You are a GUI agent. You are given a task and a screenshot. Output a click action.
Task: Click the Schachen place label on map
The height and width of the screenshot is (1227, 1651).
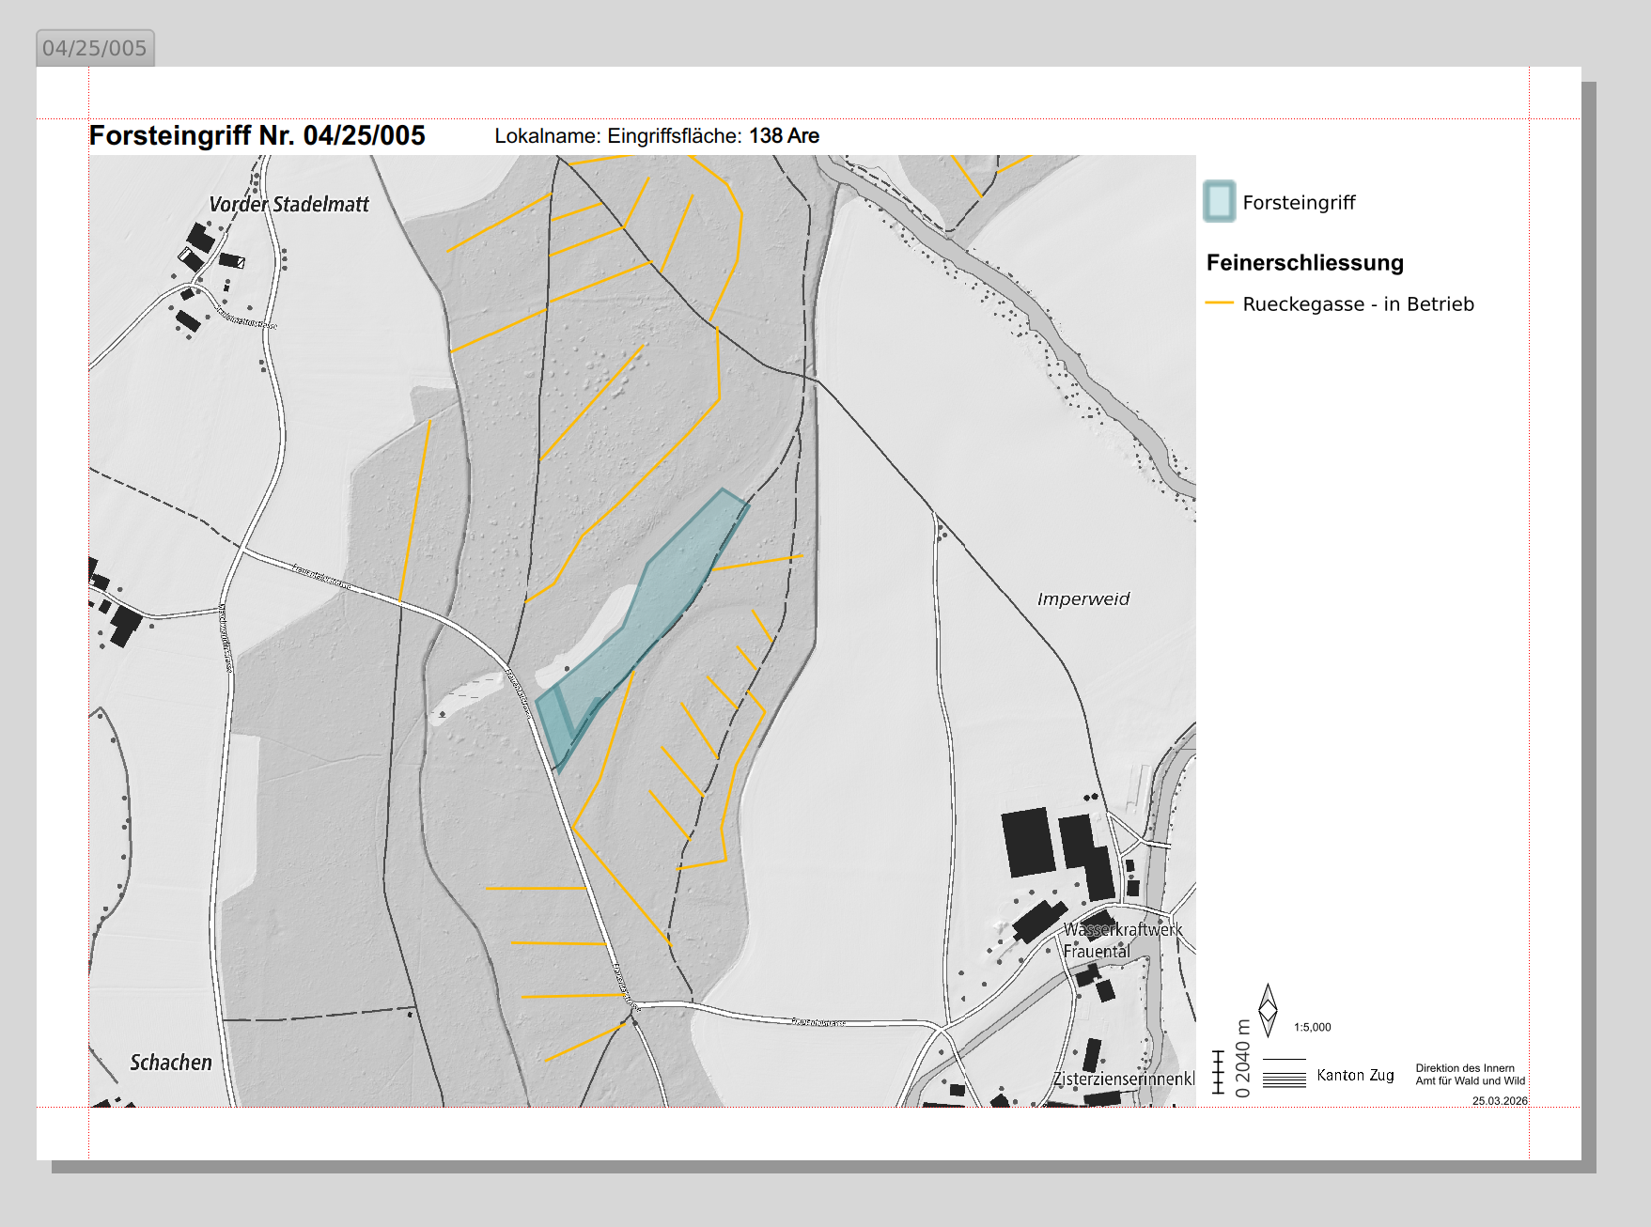[x=171, y=1063]
